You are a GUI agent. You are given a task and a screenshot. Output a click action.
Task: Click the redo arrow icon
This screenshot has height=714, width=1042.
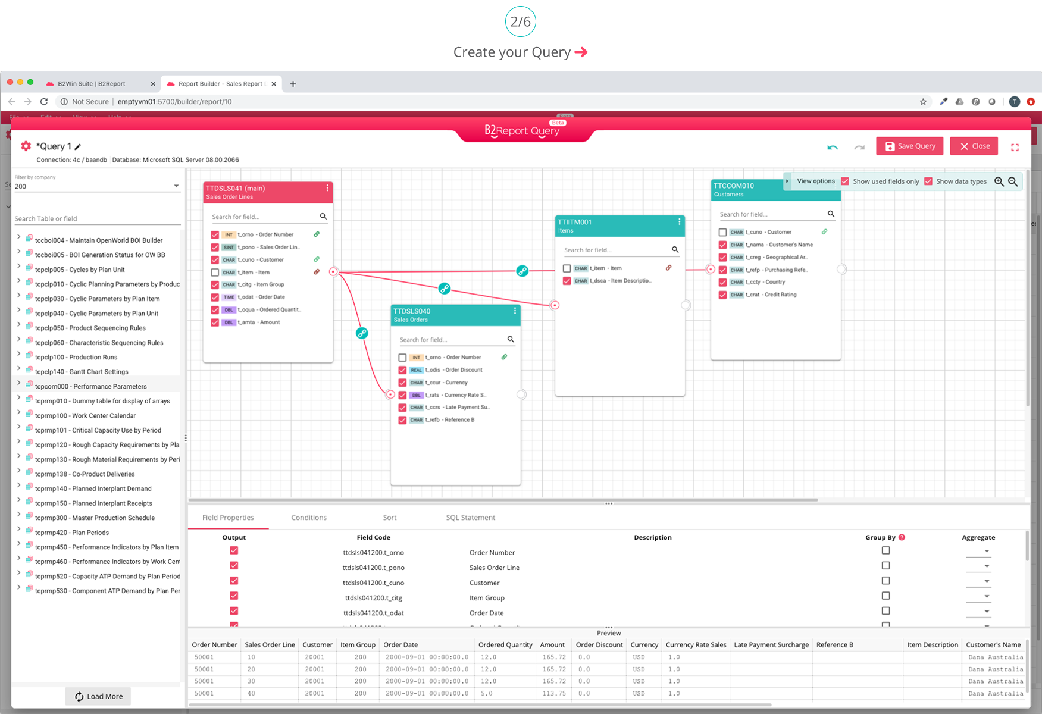(x=859, y=147)
